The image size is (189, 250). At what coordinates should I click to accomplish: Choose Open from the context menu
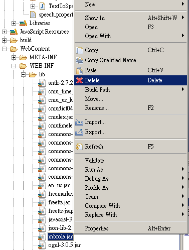(130, 27)
